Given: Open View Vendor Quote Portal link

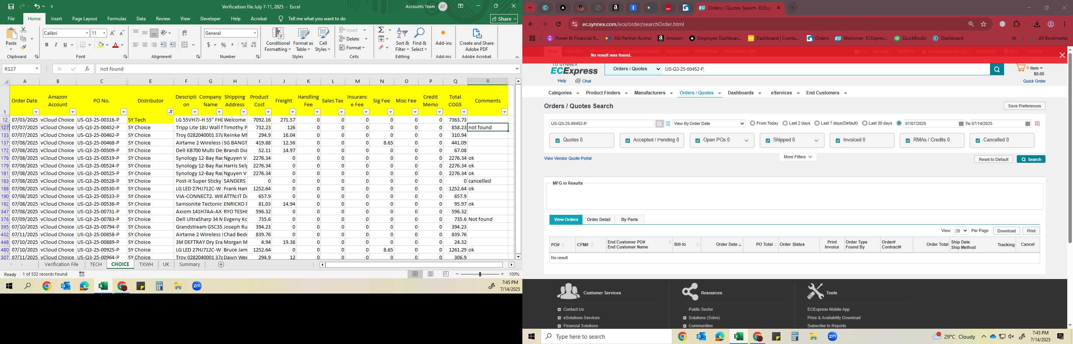Looking at the screenshot, I should coord(567,158).
